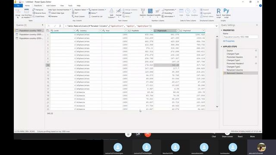Open the Replace Values dropdown
The height and width of the screenshot is (155, 276).
pyautogui.click(x=80, y=9)
